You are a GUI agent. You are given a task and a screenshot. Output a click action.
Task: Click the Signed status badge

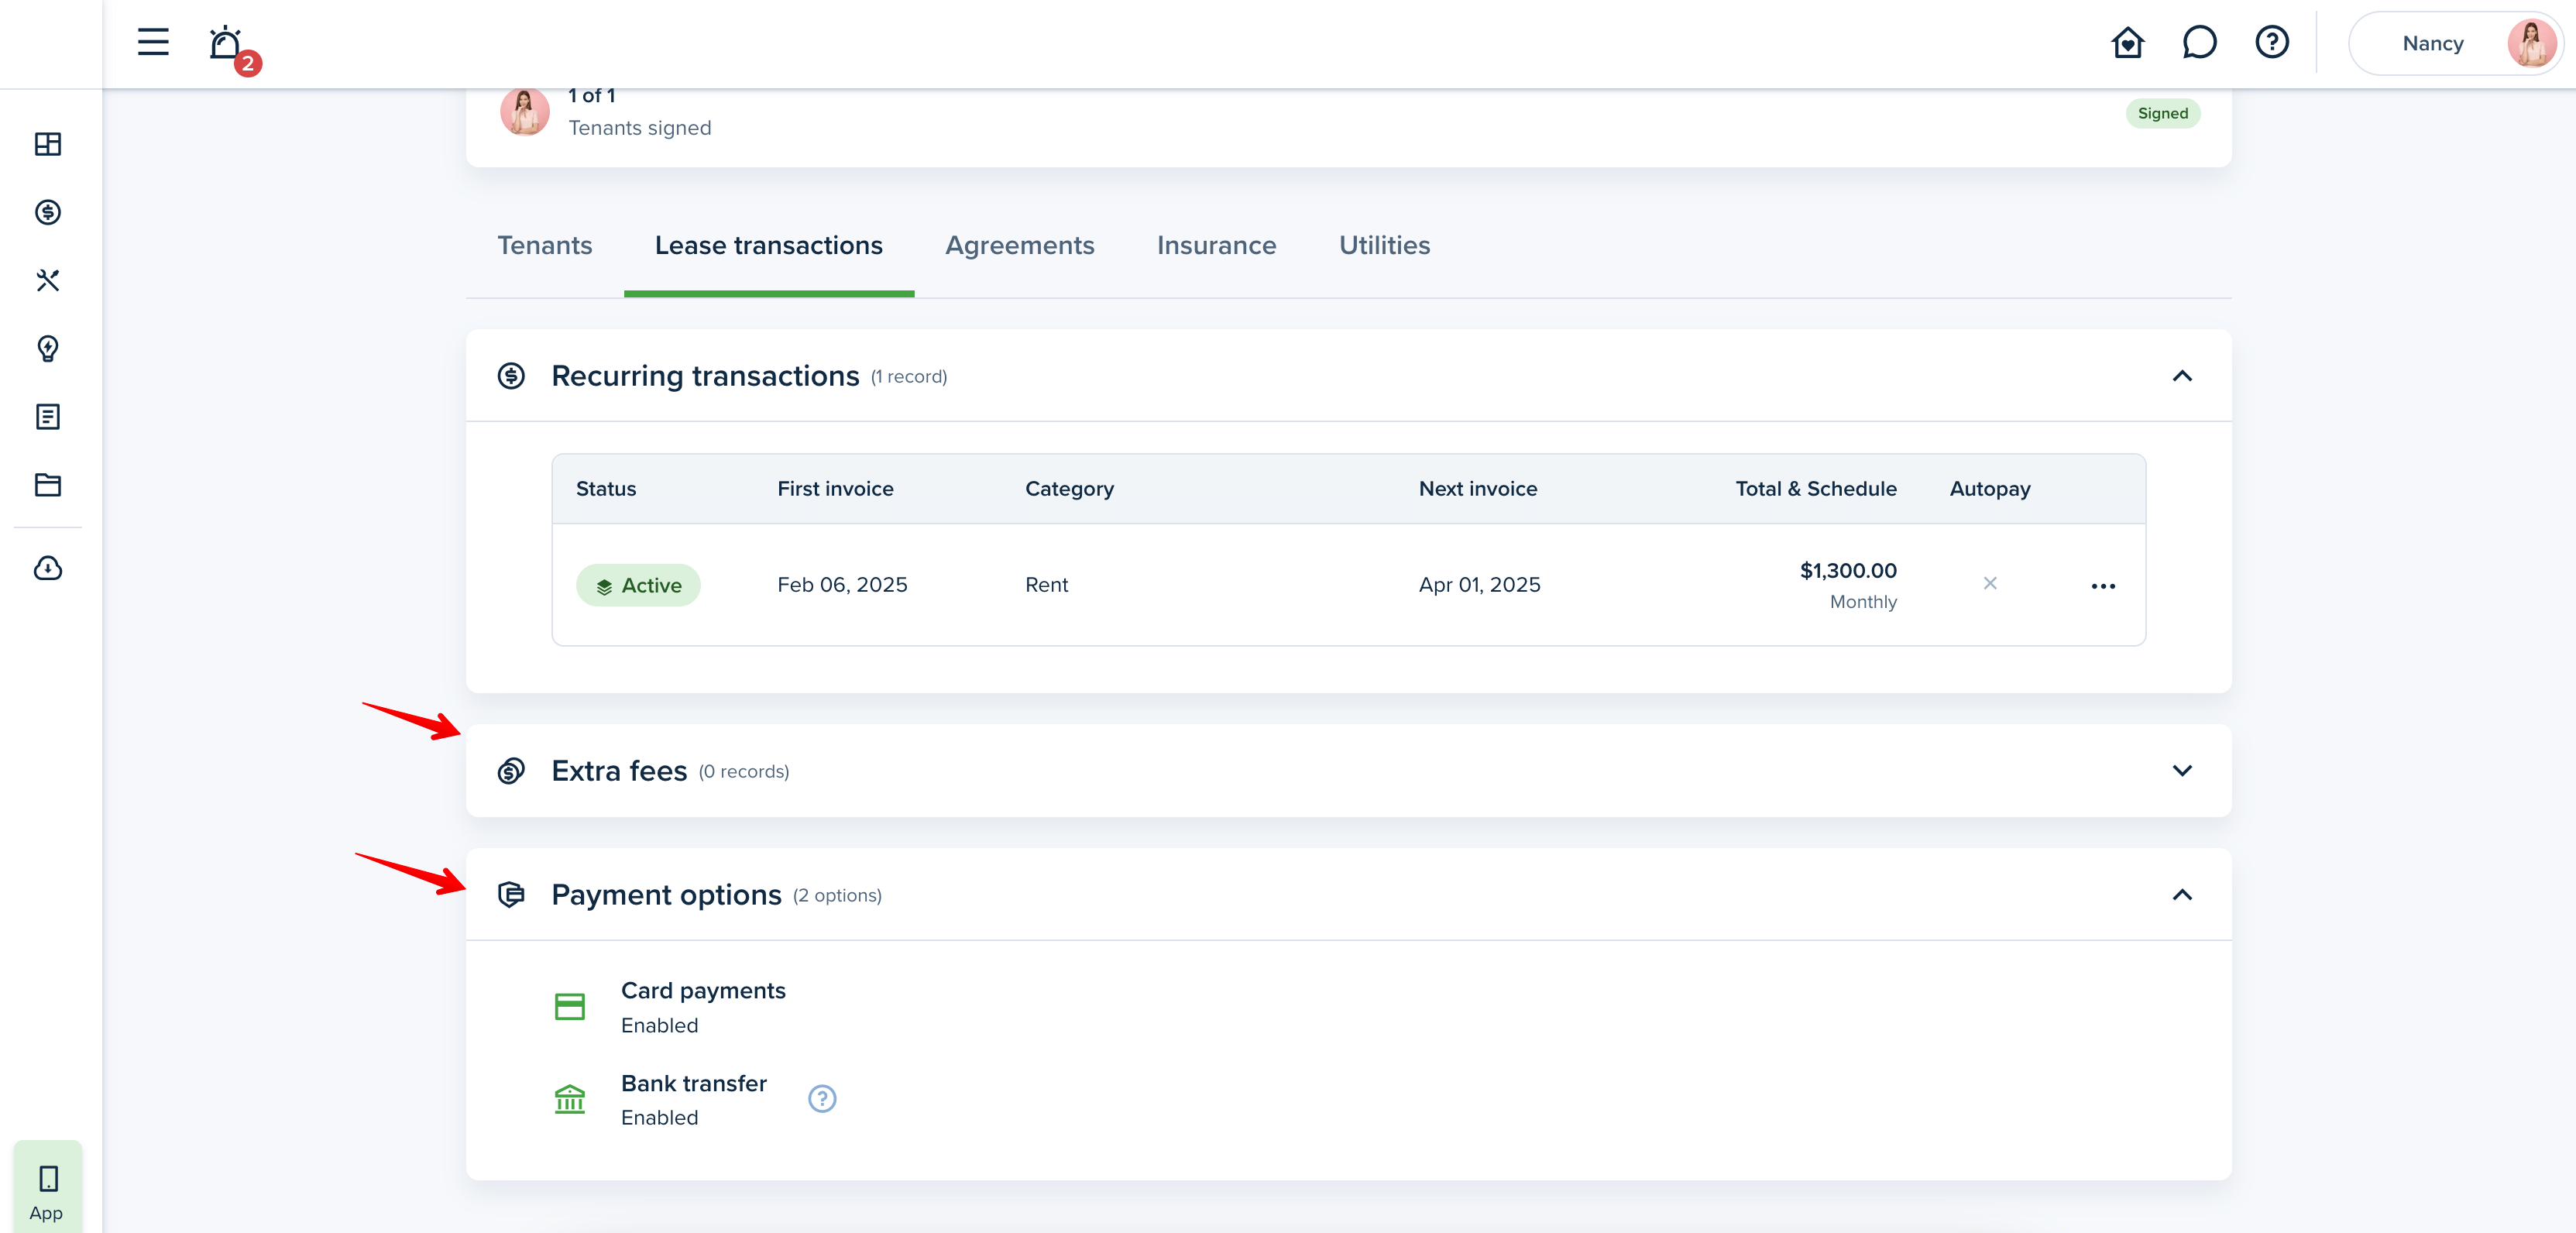2162,113
